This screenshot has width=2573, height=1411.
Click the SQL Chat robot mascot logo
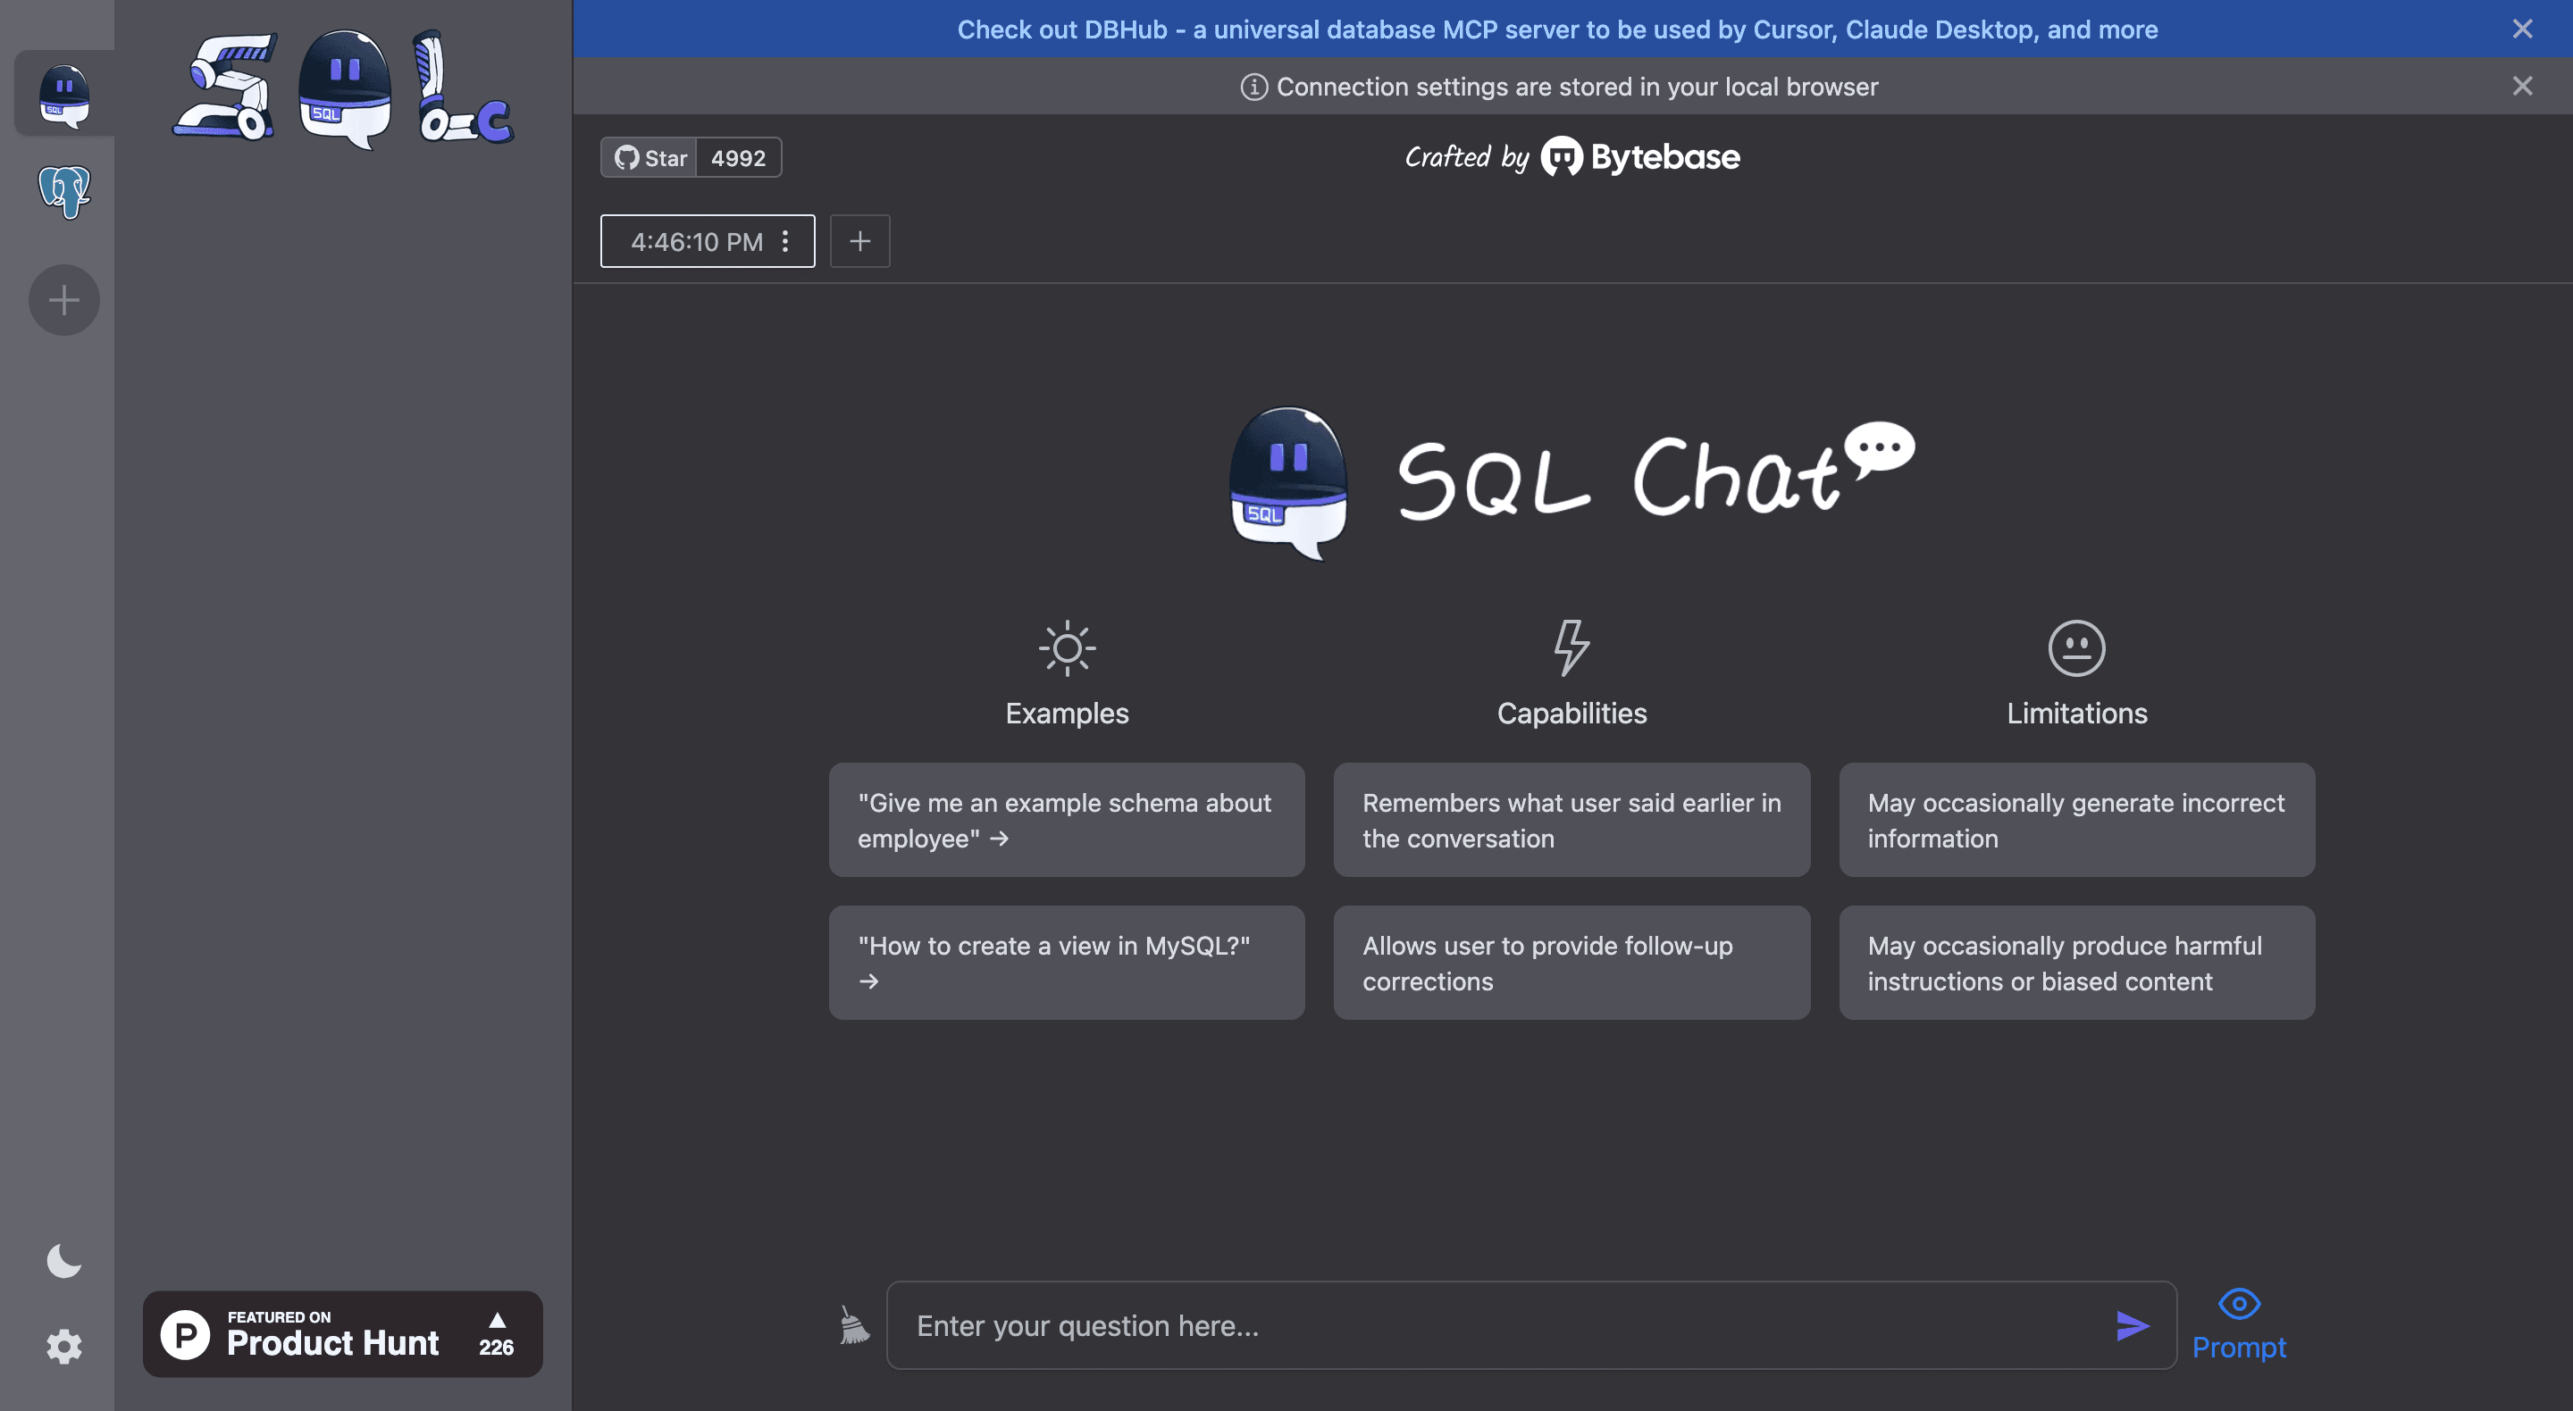(x=1288, y=482)
